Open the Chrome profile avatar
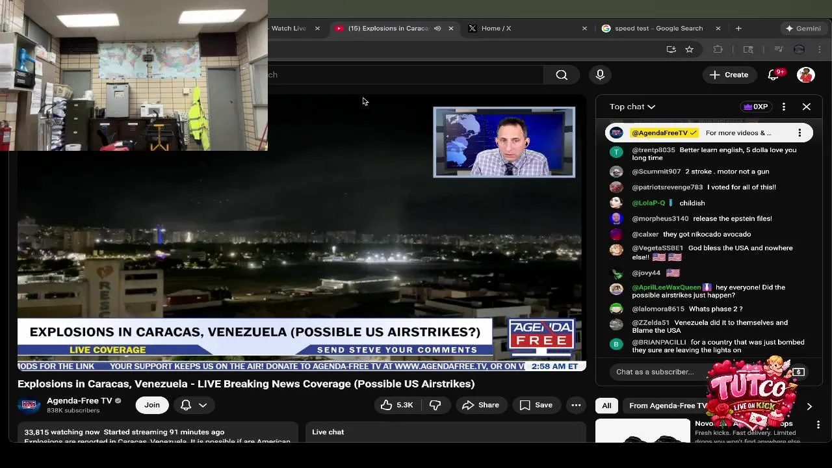The height and width of the screenshot is (468, 832). pyautogui.click(x=799, y=49)
